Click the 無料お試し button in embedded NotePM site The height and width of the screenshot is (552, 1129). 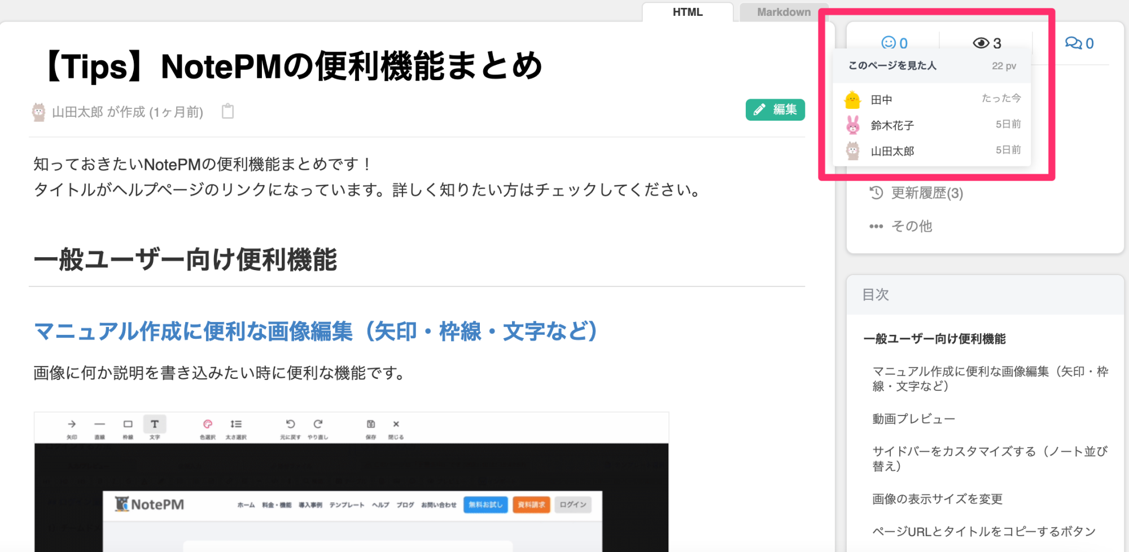pos(486,505)
